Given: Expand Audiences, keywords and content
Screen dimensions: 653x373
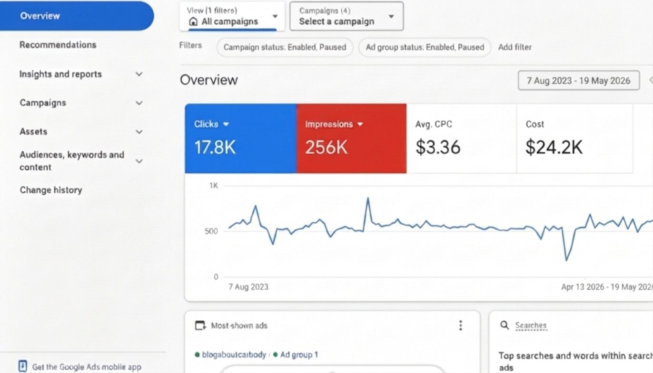Looking at the screenshot, I should [139, 161].
